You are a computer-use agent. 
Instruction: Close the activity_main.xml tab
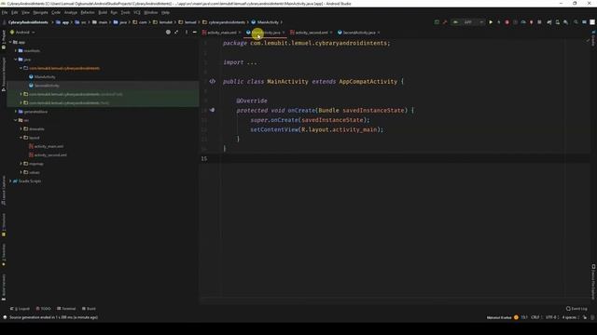coord(240,33)
